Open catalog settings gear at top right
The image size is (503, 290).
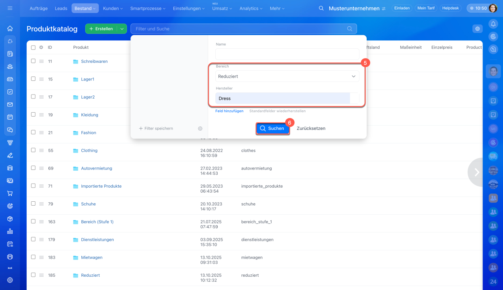click(477, 29)
